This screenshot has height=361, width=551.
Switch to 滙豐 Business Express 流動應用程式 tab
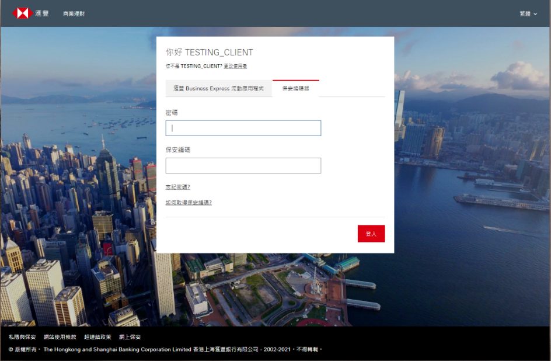(x=218, y=88)
